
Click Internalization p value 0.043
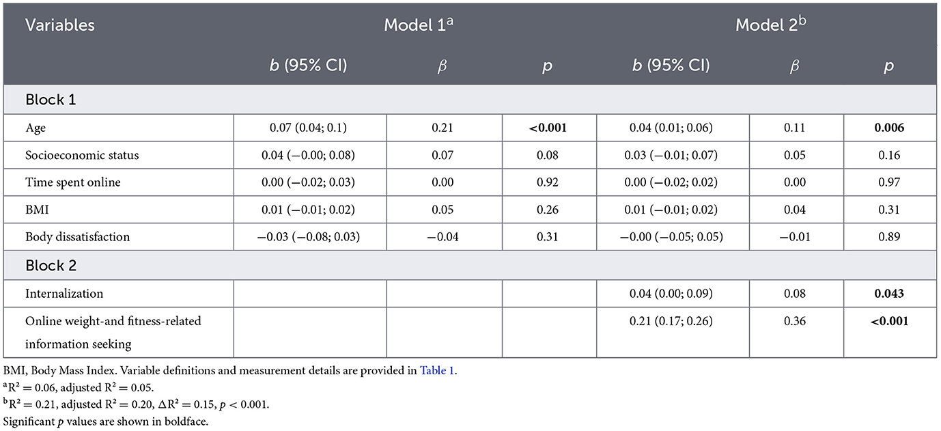pyautogui.click(x=888, y=294)
